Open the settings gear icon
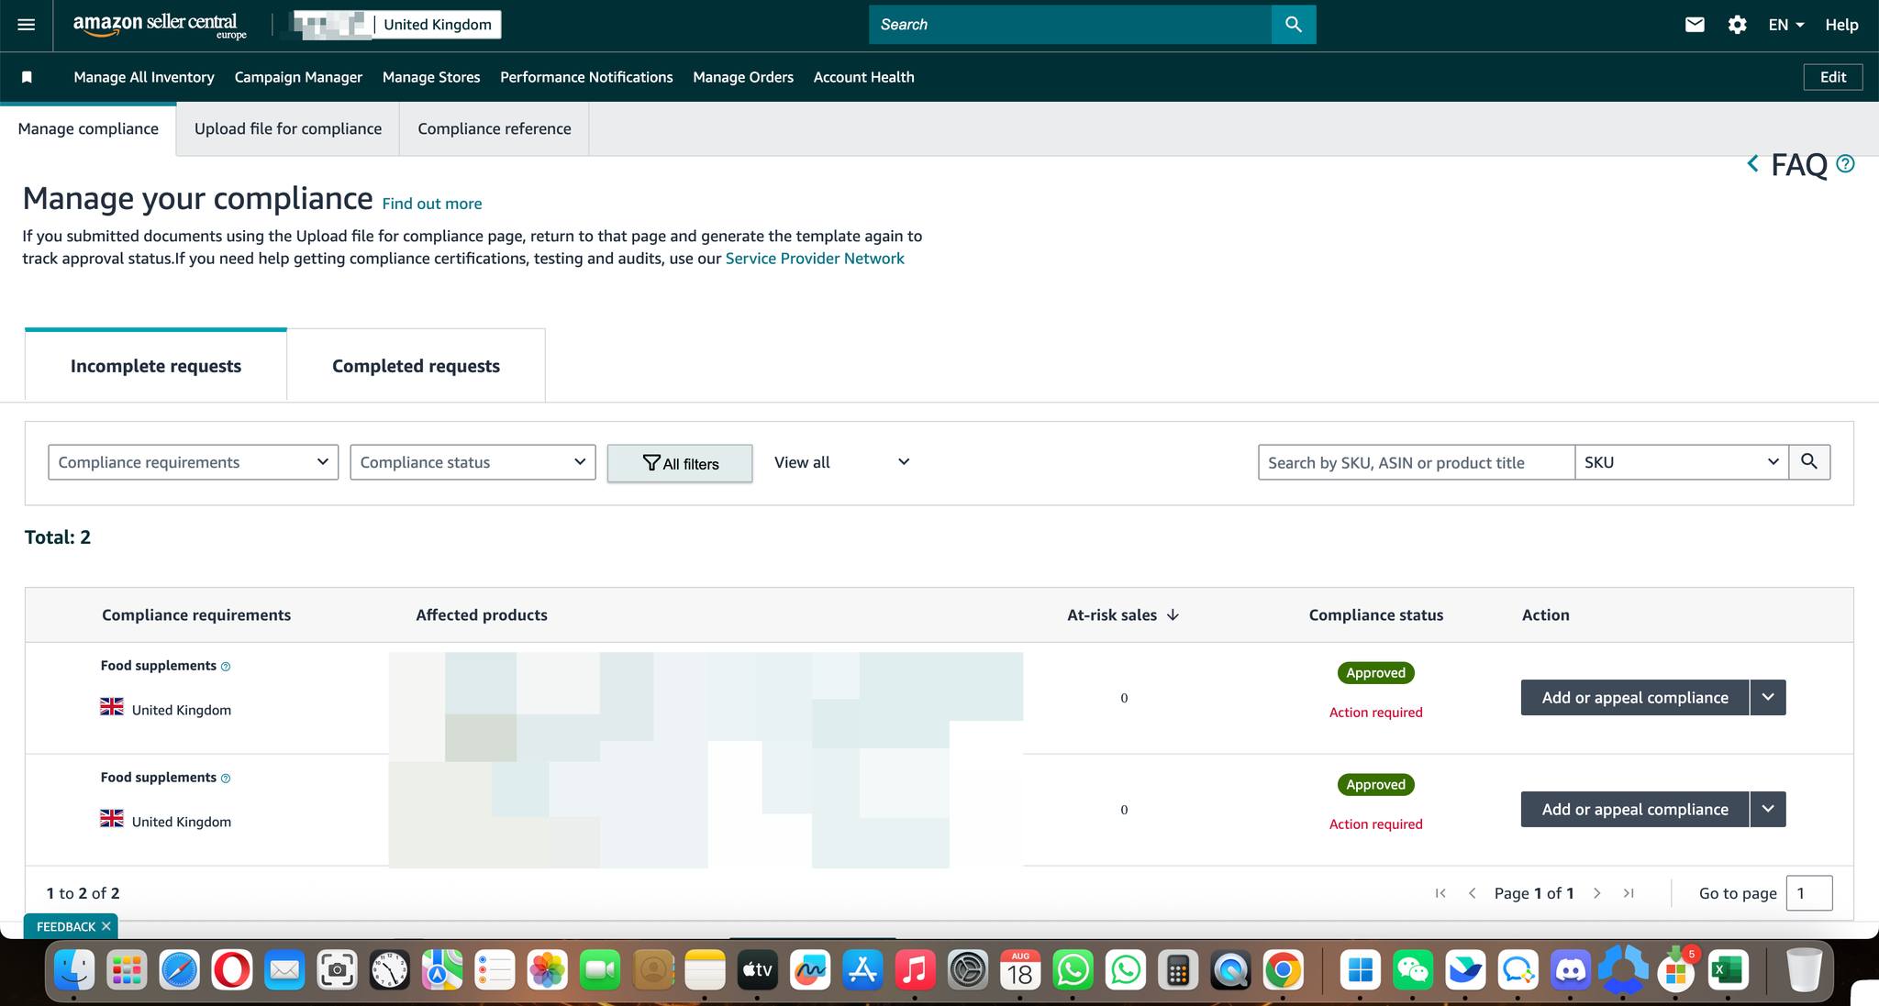The width and height of the screenshot is (1879, 1006). pyautogui.click(x=1737, y=25)
